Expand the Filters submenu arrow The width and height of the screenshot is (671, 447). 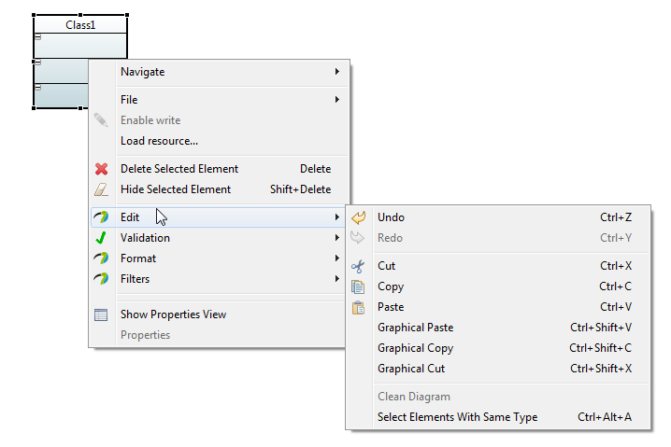click(337, 279)
